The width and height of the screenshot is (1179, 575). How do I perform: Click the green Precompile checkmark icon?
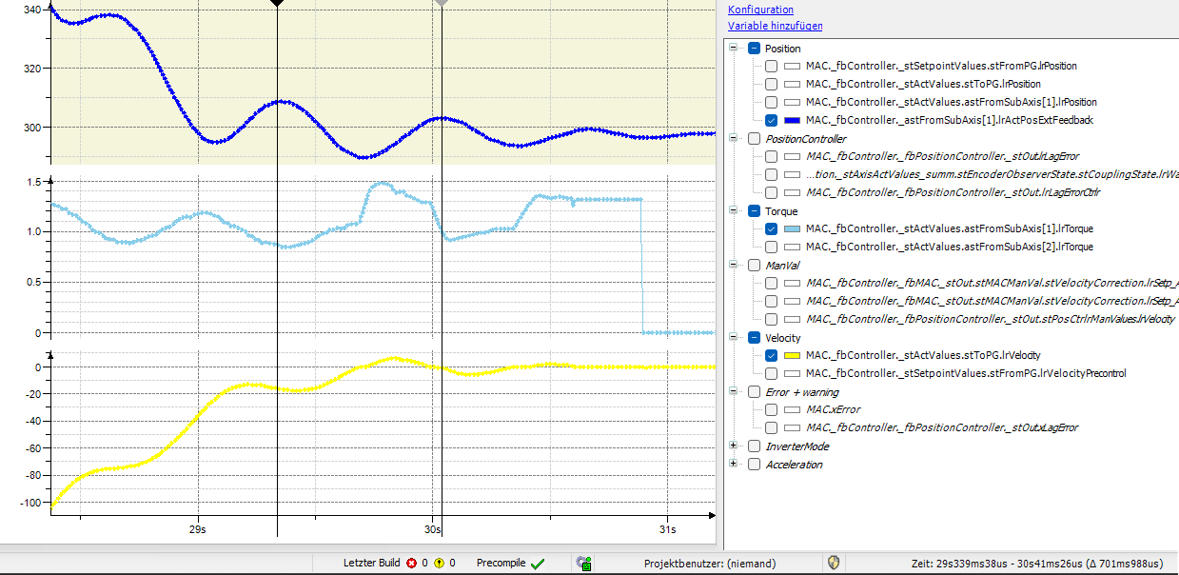coord(538,564)
